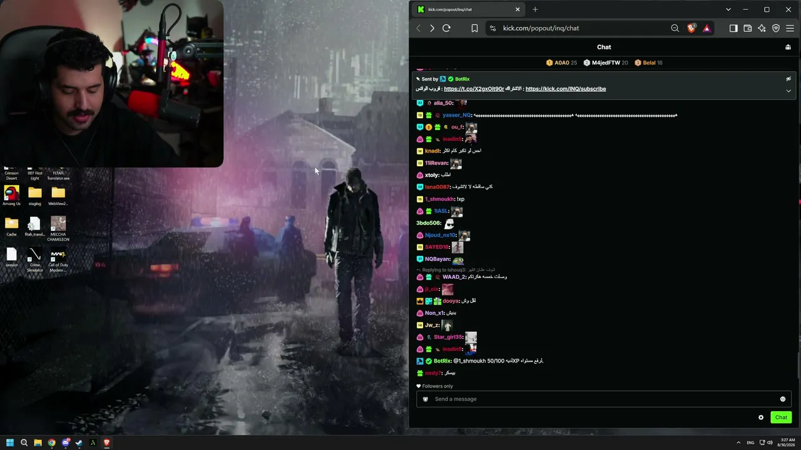
Task: Click the address bar URL field
Action: 582,28
